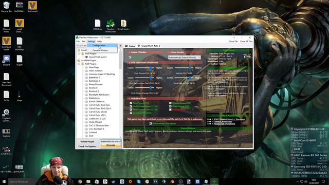The image size is (329, 185).
Task: Collapse the Available Plugins FWS Plugins node
Action: 79,64
